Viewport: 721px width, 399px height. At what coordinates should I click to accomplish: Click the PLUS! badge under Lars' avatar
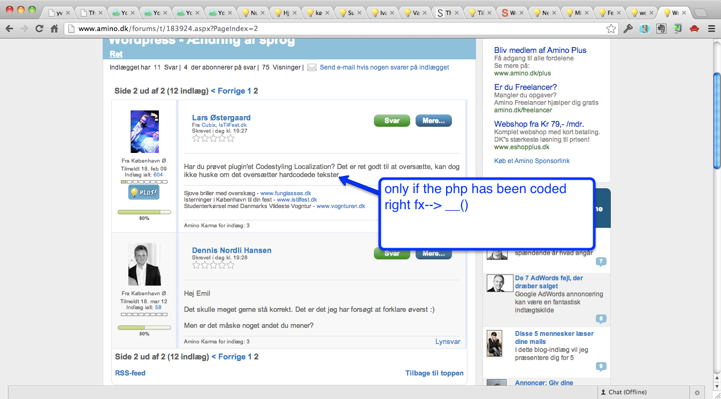pos(144,192)
